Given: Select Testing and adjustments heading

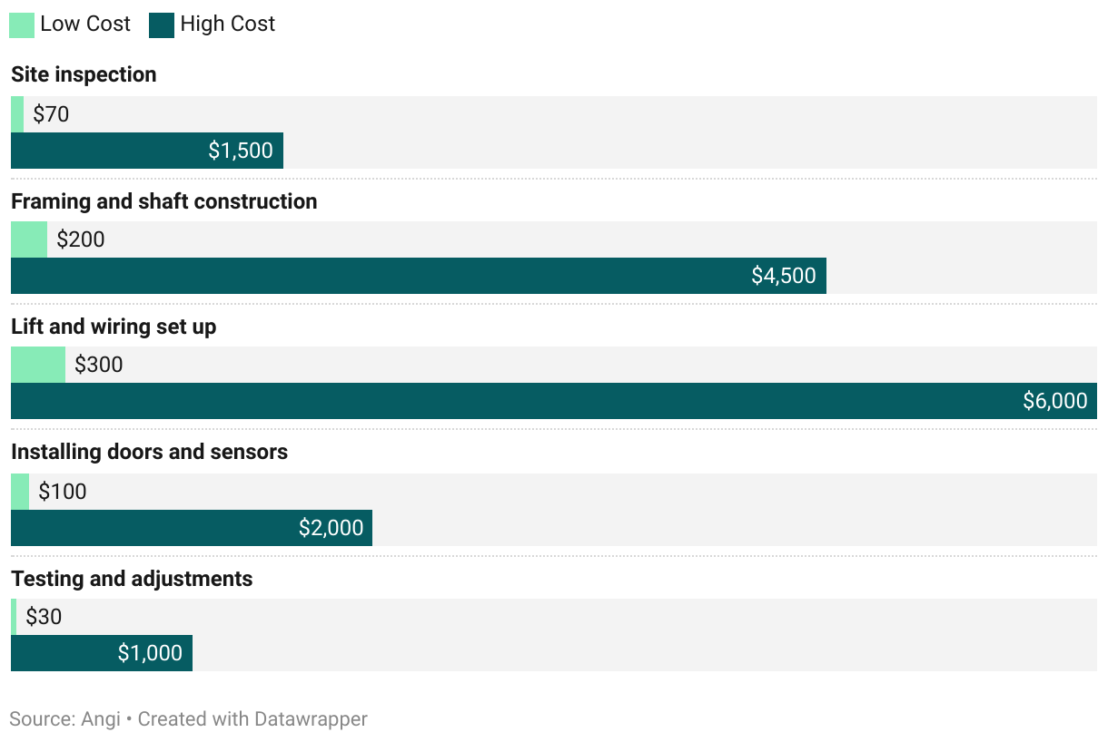Looking at the screenshot, I should click(x=132, y=579).
